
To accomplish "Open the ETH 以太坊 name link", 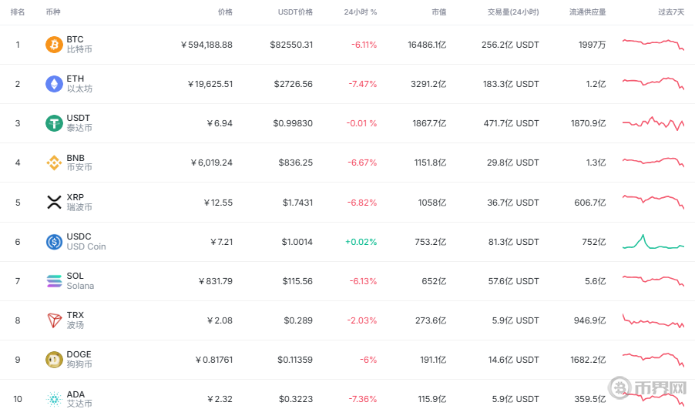I will tap(79, 84).
